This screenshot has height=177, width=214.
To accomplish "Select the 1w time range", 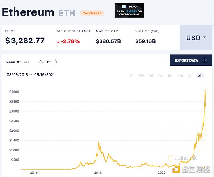I will pyautogui.click(x=160, y=76).
